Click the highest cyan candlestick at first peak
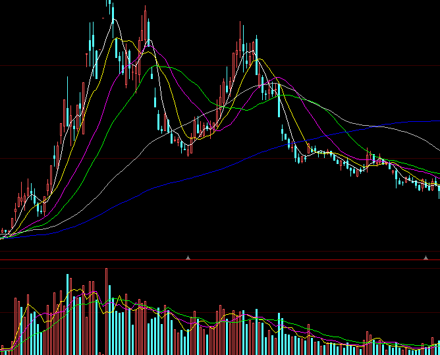The image size is (440, 355). click(113, 14)
